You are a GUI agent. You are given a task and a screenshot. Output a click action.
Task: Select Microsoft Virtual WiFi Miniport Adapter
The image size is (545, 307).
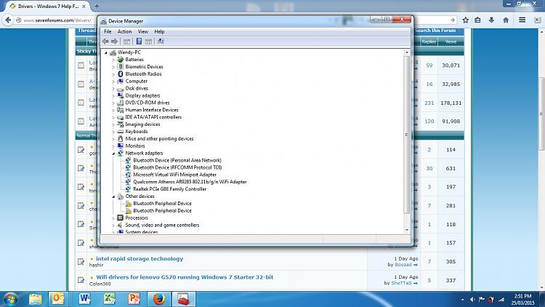pyautogui.click(x=175, y=175)
